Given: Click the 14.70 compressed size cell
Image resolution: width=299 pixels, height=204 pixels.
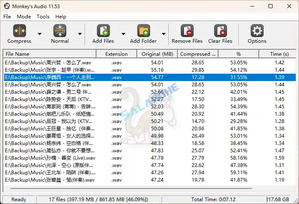Looking at the screenshot, I should [x=198, y=121].
